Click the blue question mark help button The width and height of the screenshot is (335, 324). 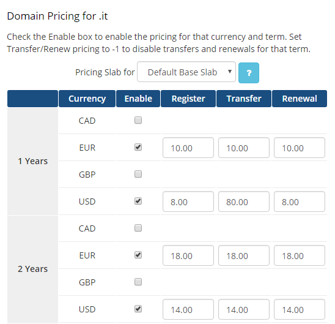click(x=249, y=73)
